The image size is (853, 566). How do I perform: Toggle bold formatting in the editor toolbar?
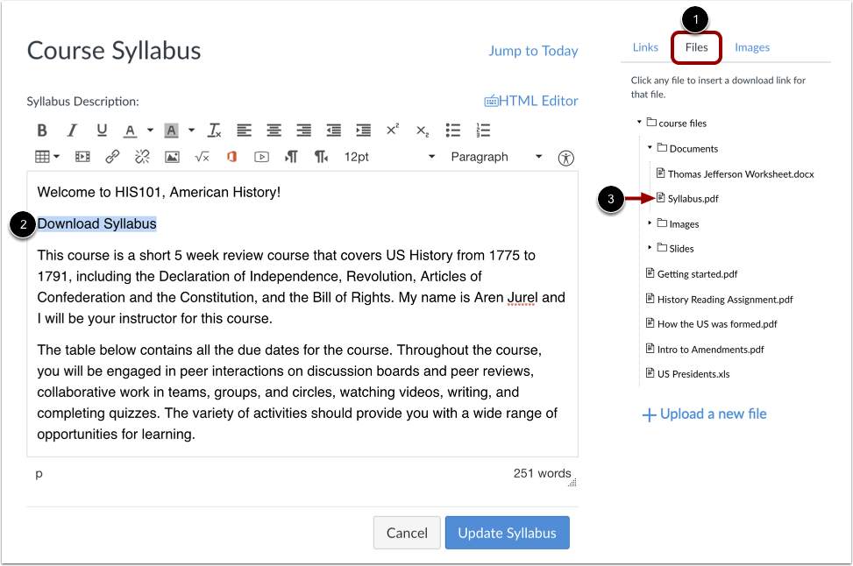tap(42, 131)
